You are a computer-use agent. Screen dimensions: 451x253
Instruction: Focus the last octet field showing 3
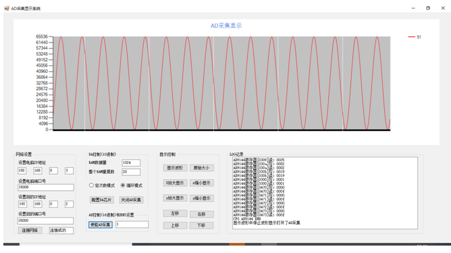point(69,171)
